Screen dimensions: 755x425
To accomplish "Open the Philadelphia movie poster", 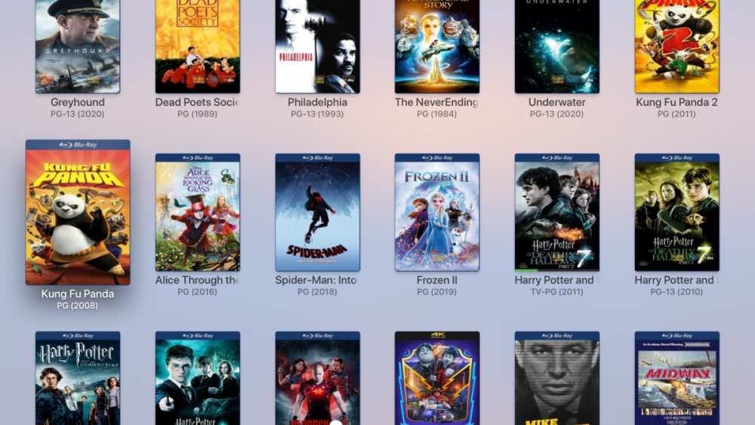I will [317, 46].
